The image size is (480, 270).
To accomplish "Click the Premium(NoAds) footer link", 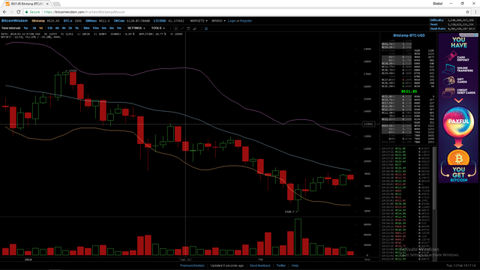I will pyautogui.click(x=192, y=265).
